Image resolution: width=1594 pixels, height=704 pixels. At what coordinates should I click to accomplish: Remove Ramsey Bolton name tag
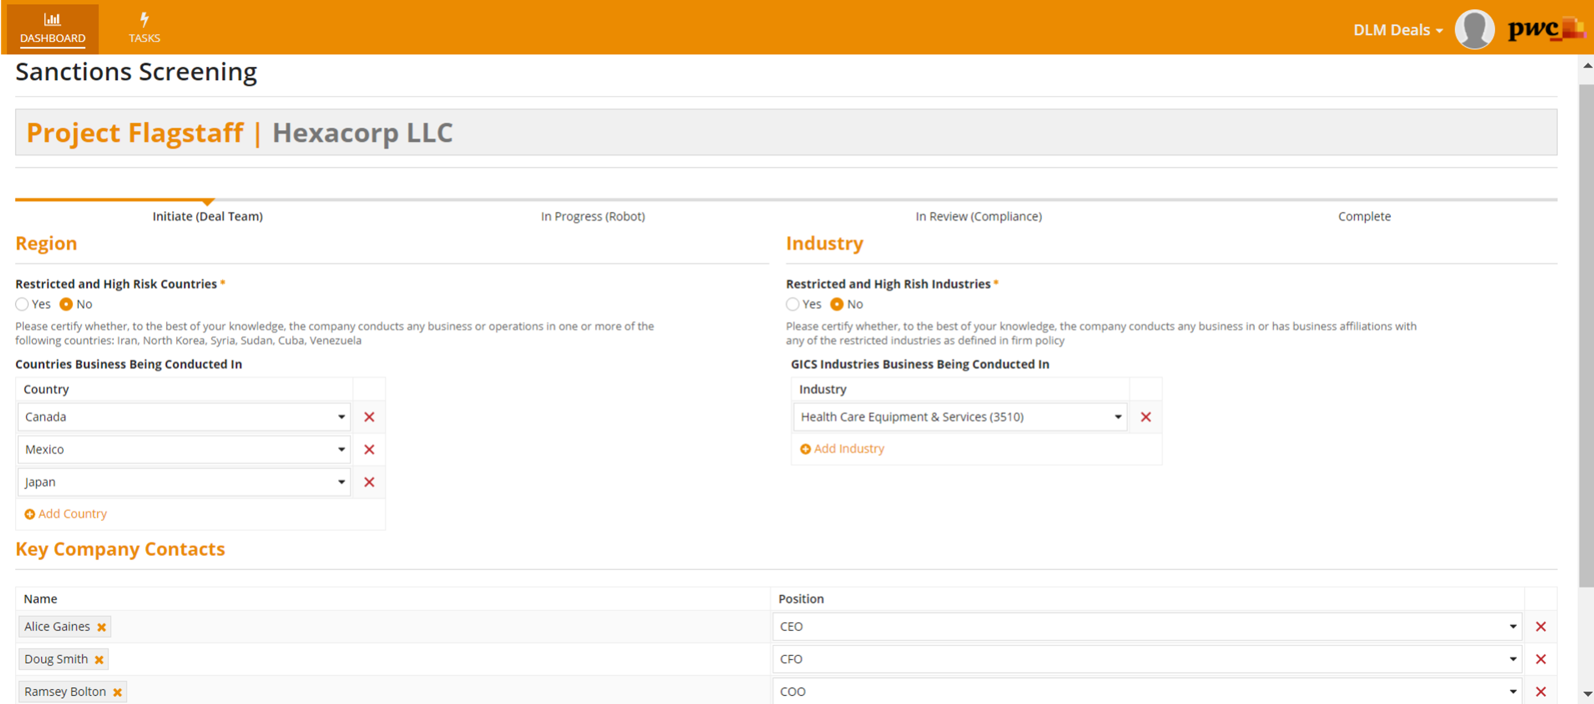coord(117,692)
